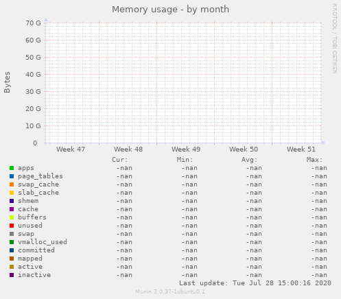Click the '10 G' y-axis label
The height and width of the screenshot is (299, 341).
tap(33, 126)
